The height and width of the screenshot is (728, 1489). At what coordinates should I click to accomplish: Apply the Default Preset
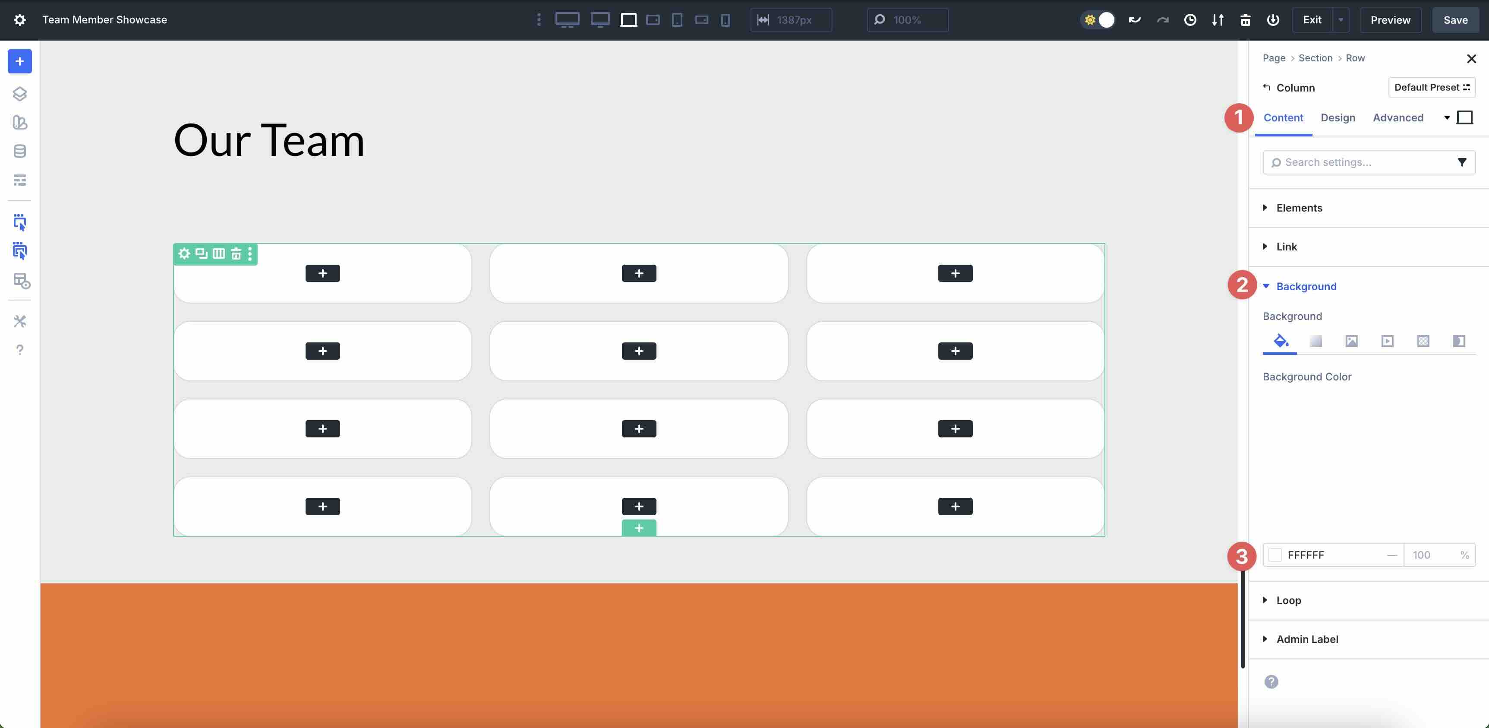pyautogui.click(x=1432, y=87)
